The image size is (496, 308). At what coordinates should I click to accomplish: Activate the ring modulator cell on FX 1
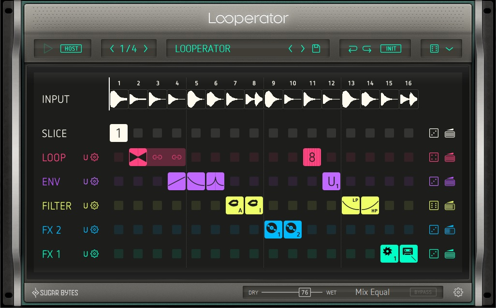390,253
